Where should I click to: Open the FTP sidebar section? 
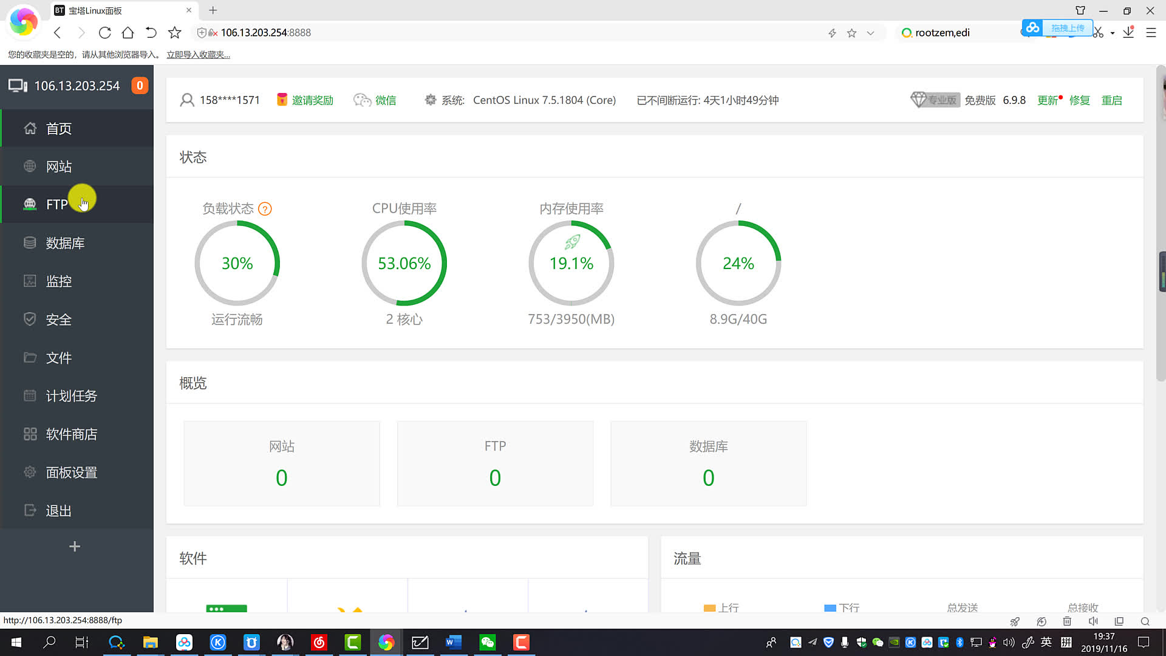[x=57, y=204]
